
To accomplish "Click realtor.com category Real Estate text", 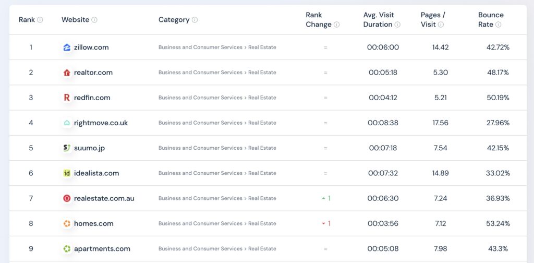I will click(x=262, y=73).
